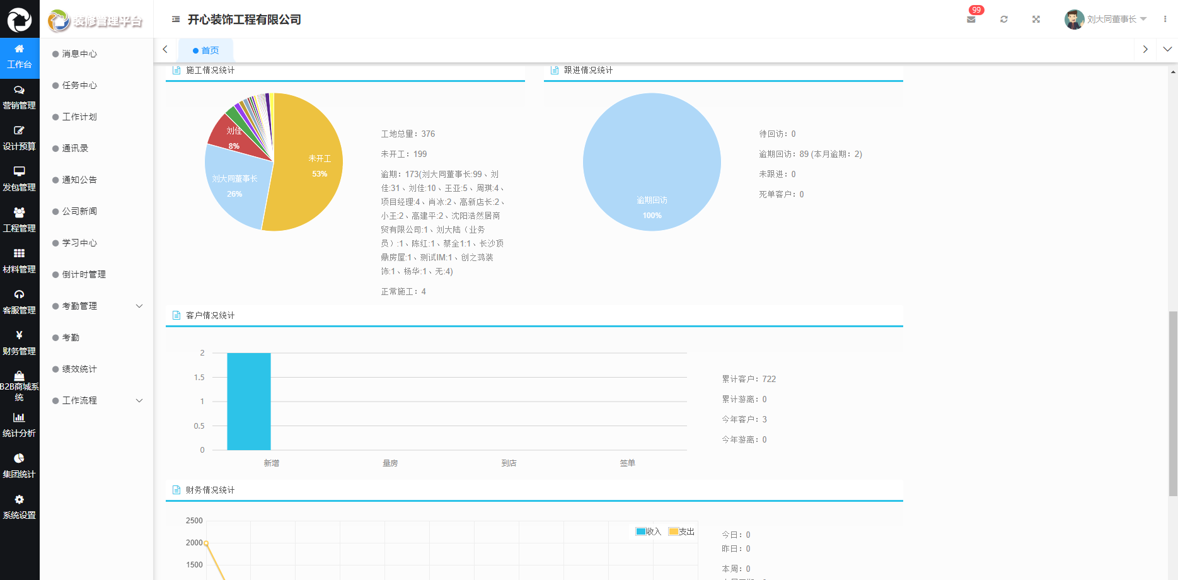Image resolution: width=1178 pixels, height=580 pixels.
Task: Open 统计分析 chart icon module
Action: click(20, 425)
